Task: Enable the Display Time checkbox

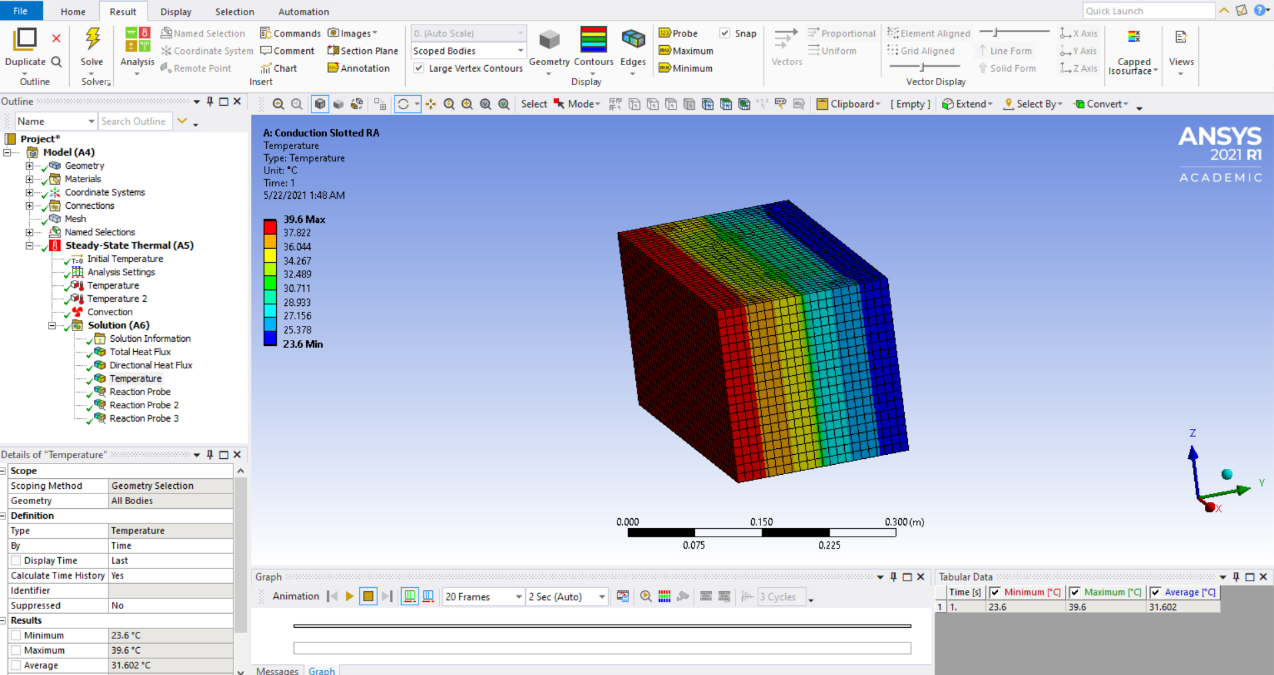Action: (16, 561)
